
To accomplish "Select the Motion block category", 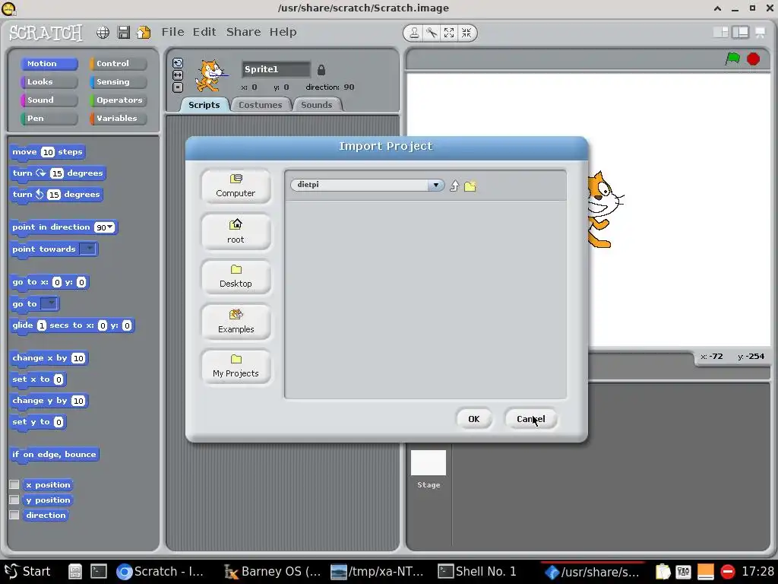I will (49, 64).
